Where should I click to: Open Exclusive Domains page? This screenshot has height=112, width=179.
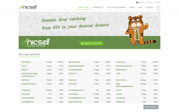116,7
